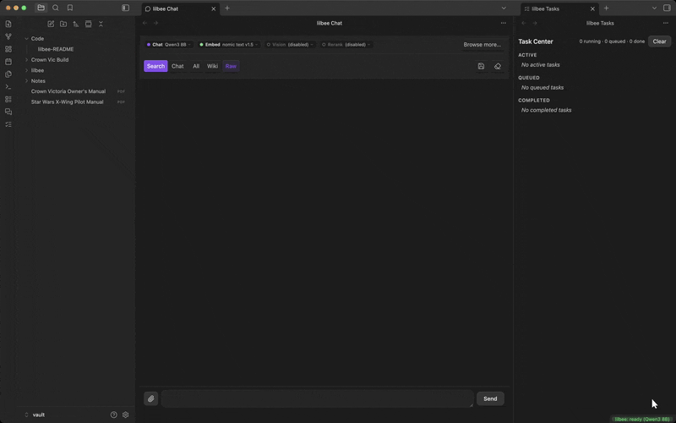
Task: Open the lilbee tasks checklist ribbon icon
Action: [8, 124]
